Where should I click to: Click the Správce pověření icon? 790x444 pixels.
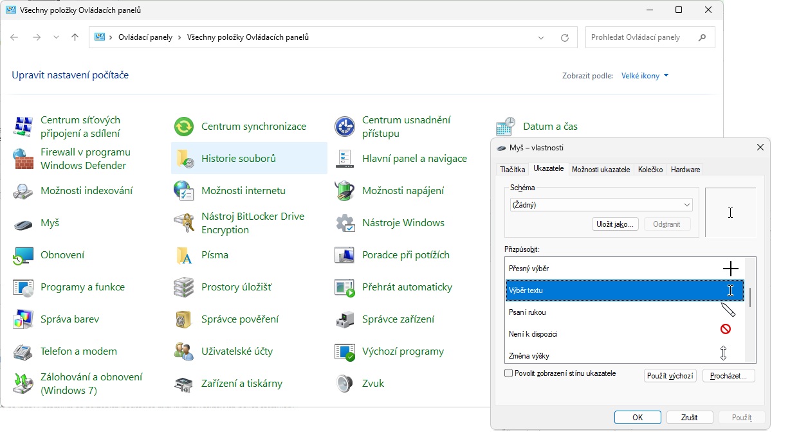tap(184, 319)
